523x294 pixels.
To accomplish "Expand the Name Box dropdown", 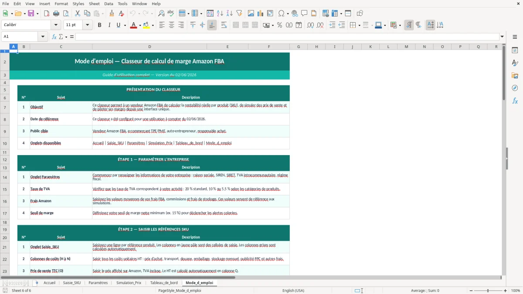I will coord(43,37).
